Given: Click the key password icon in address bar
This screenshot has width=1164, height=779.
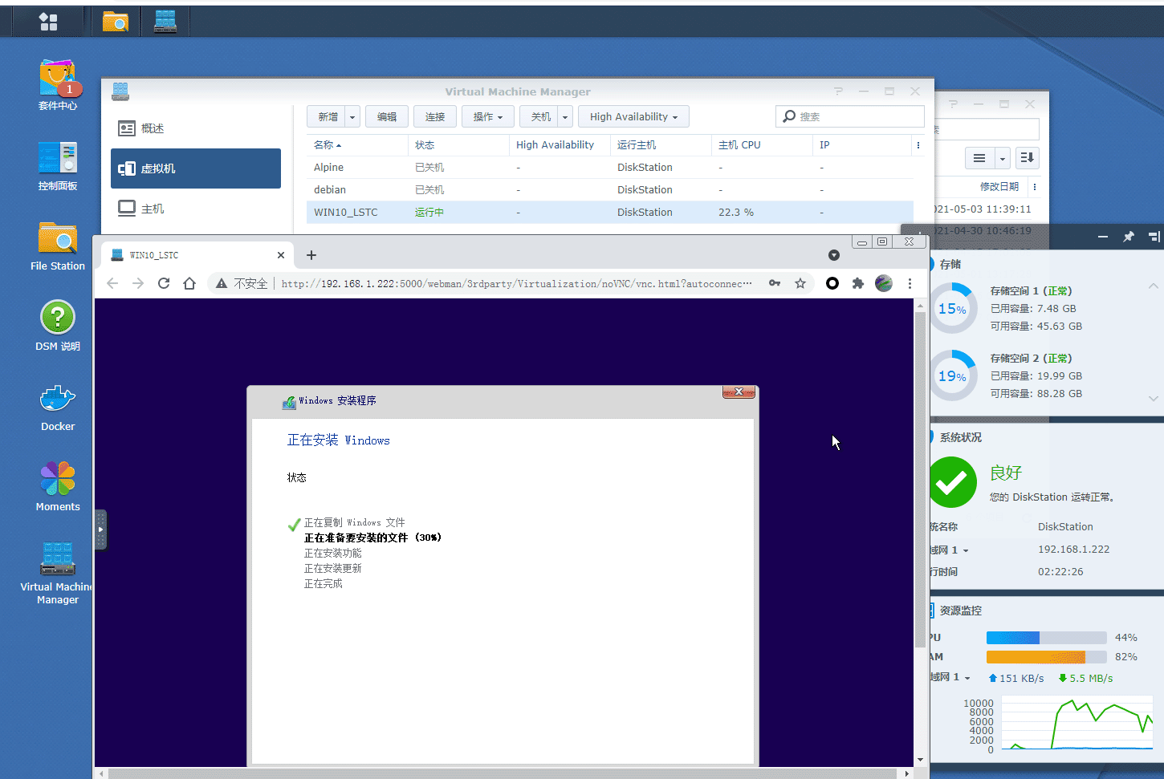Looking at the screenshot, I should click(x=775, y=283).
